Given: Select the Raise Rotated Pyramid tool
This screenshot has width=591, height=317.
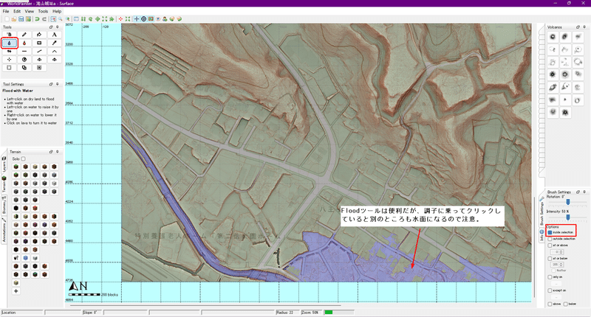Looking at the screenshot, I should 54,60.
